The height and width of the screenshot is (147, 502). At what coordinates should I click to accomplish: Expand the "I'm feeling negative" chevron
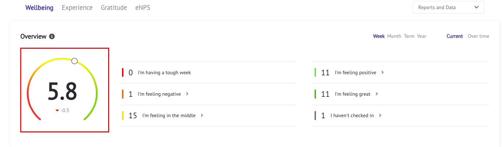tap(187, 94)
